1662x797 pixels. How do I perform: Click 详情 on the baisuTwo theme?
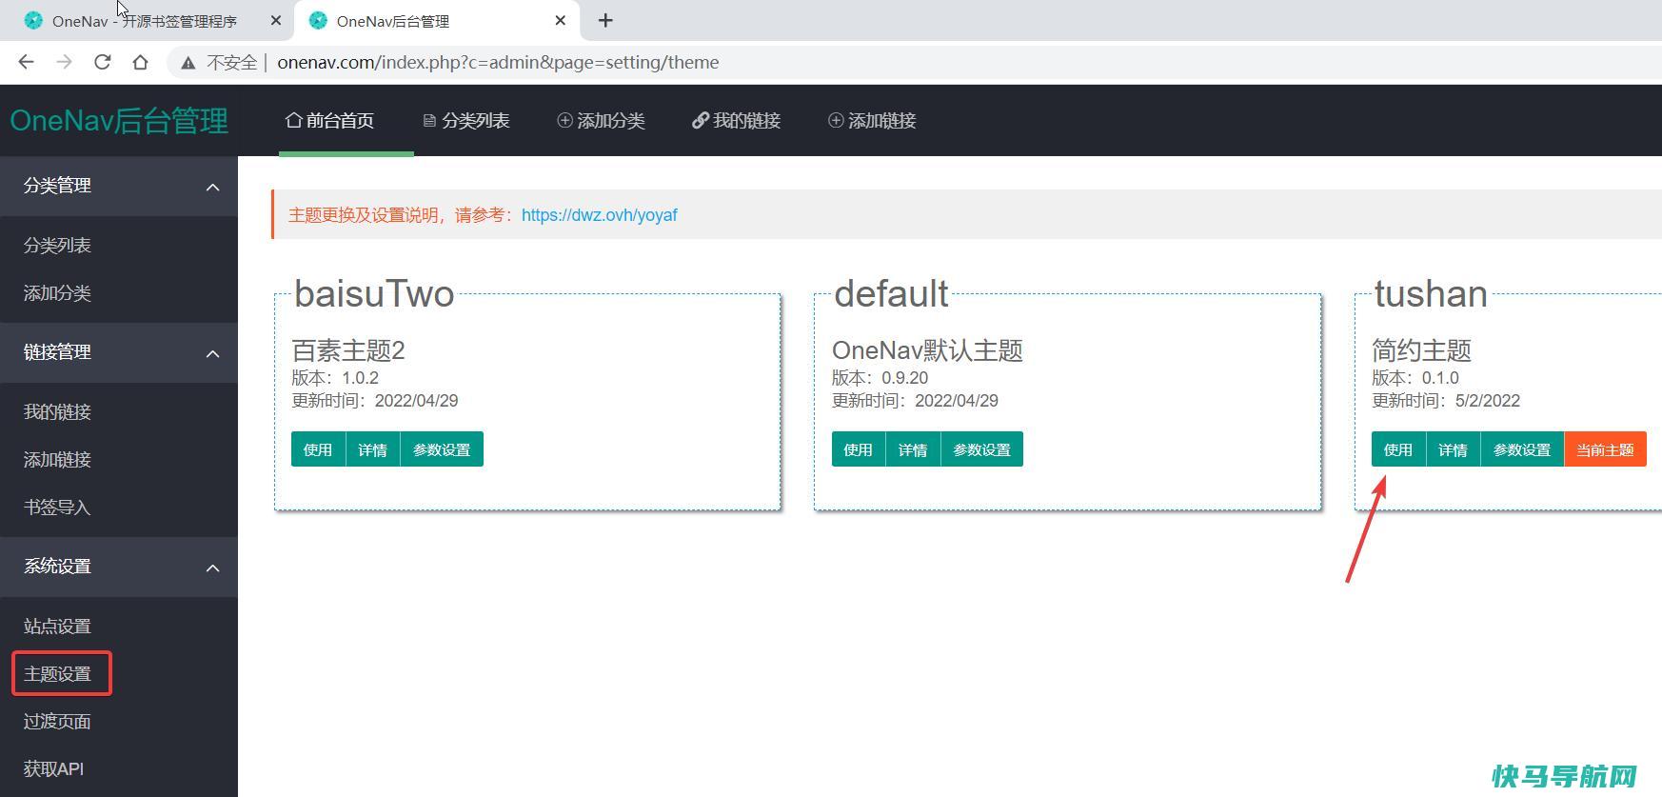[x=373, y=449]
